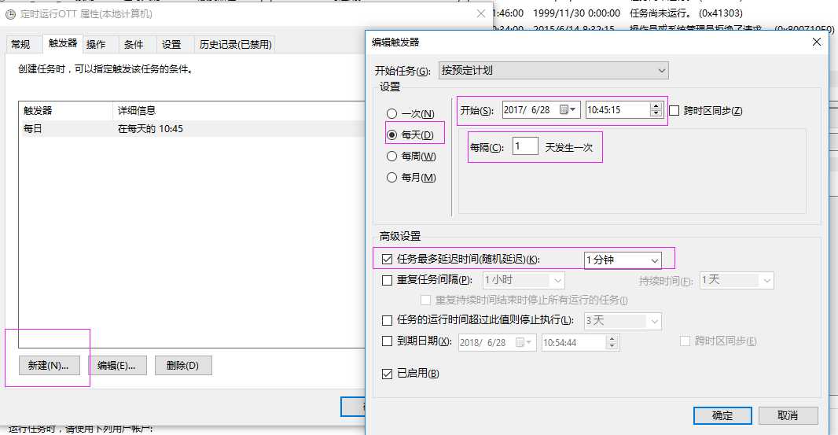Close the Edit Trigger dialog
This screenshot has height=435, width=838.
[816, 42]
